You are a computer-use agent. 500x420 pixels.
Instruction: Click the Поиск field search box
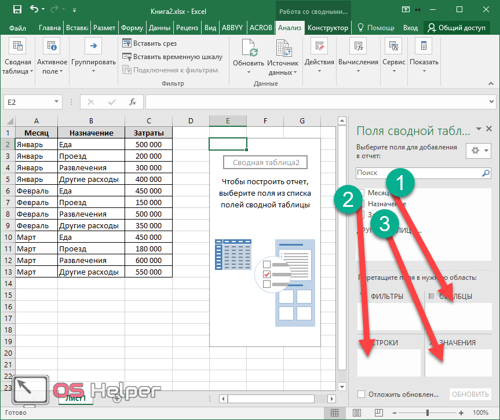pos(418,173)
